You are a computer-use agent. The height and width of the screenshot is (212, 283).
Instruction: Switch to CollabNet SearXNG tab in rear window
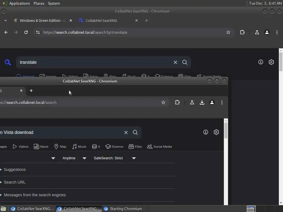click(x=109, y=20)
